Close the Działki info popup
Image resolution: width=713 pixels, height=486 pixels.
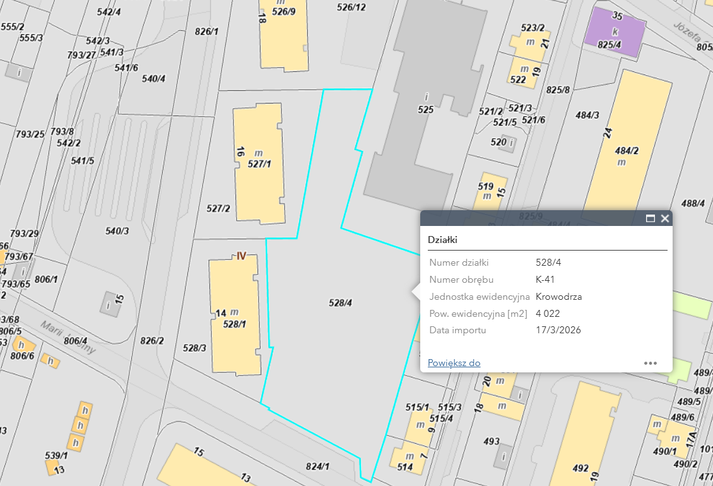point(664,218)
